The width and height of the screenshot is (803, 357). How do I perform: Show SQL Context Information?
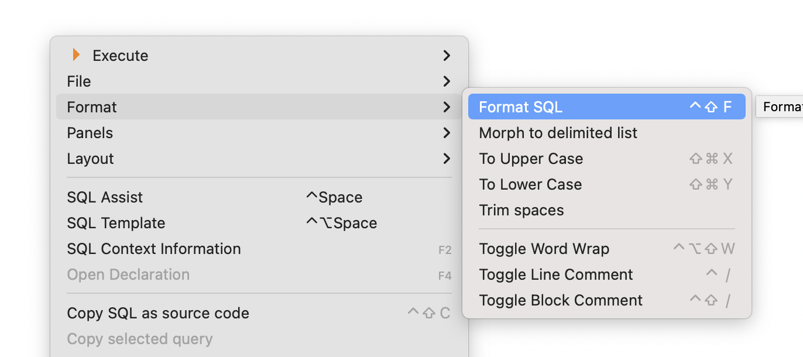click(x=154, y=249)
